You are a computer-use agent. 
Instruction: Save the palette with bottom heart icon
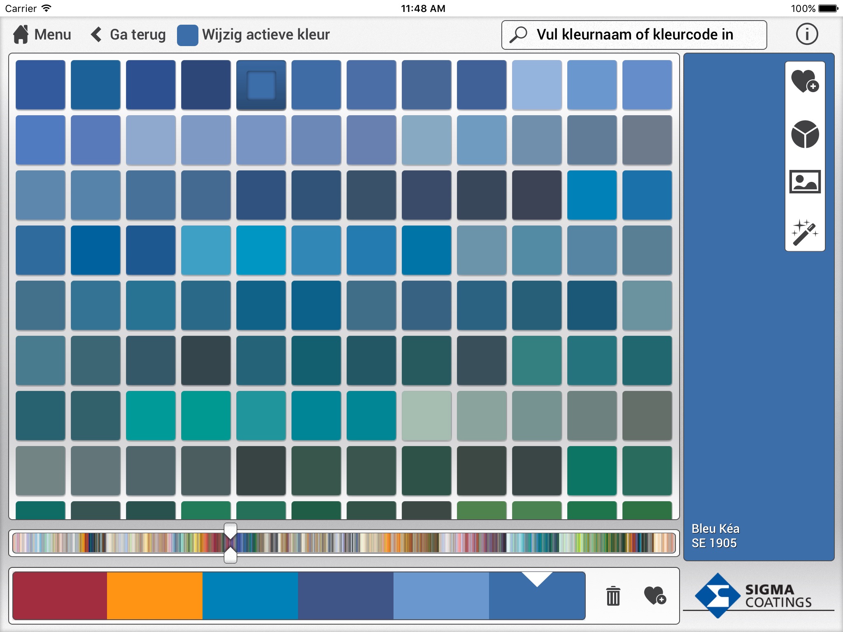654,595
